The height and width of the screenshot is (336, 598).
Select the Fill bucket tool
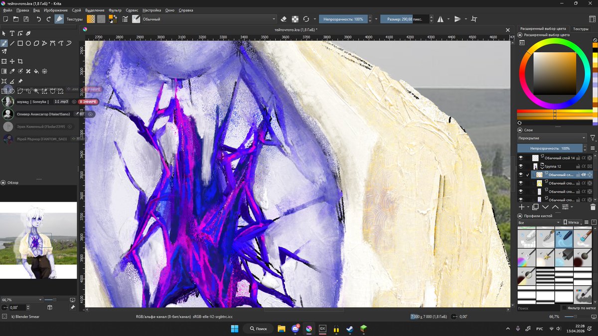click(36, 71)
